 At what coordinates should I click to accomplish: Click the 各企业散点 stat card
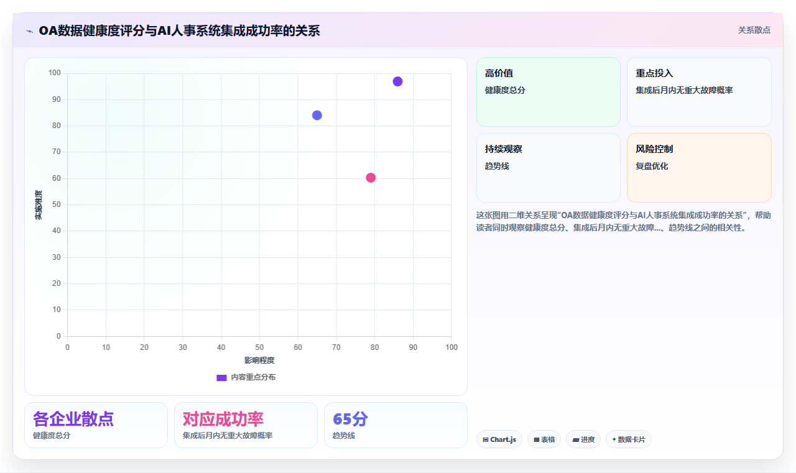[x=96, y=425]
